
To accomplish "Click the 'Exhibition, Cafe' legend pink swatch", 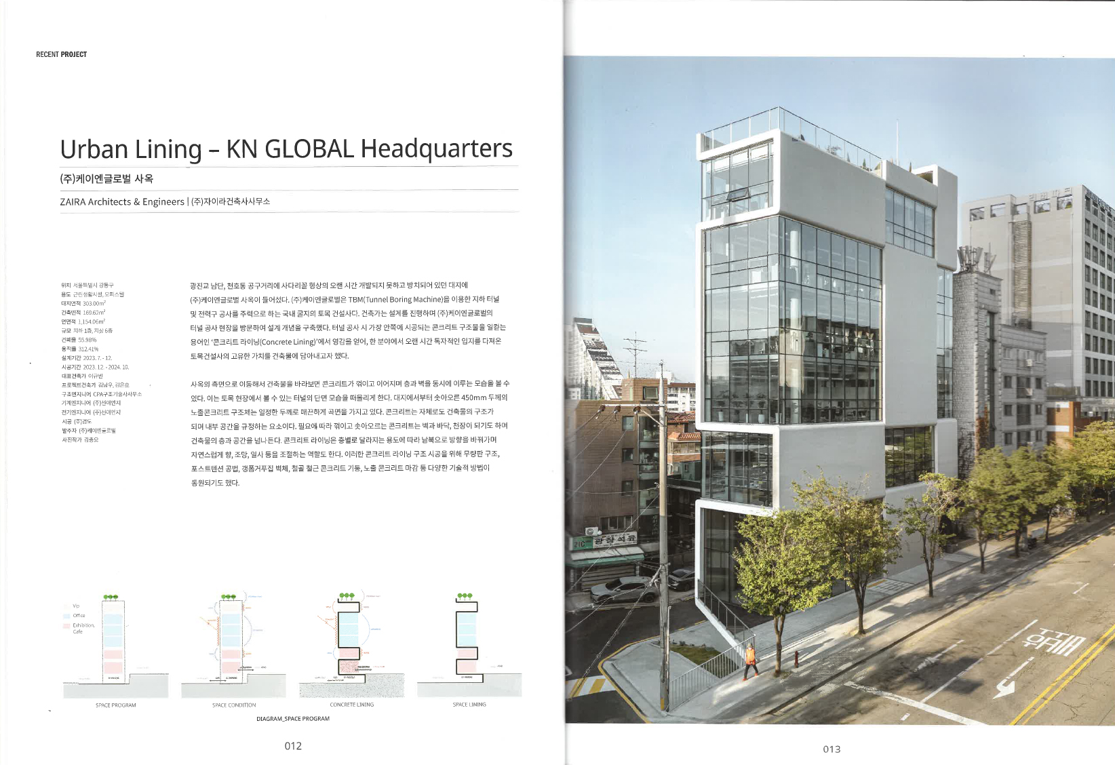I will [66, 625].
